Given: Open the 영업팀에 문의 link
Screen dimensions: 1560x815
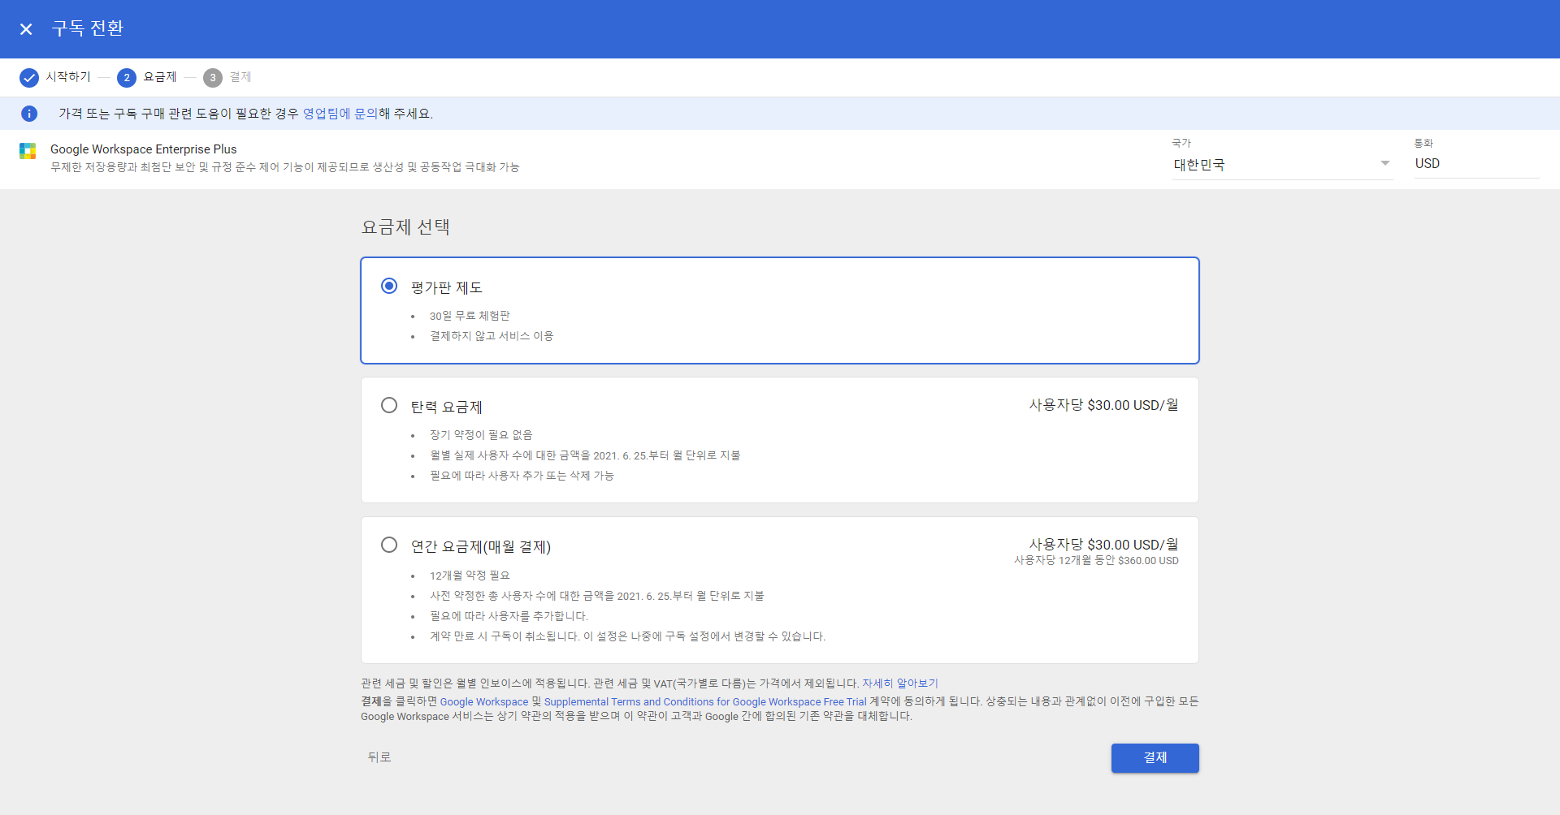Looking at the screenshot, I should 340,114.
